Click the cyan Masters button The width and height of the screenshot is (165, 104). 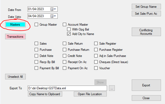point(15,25)
